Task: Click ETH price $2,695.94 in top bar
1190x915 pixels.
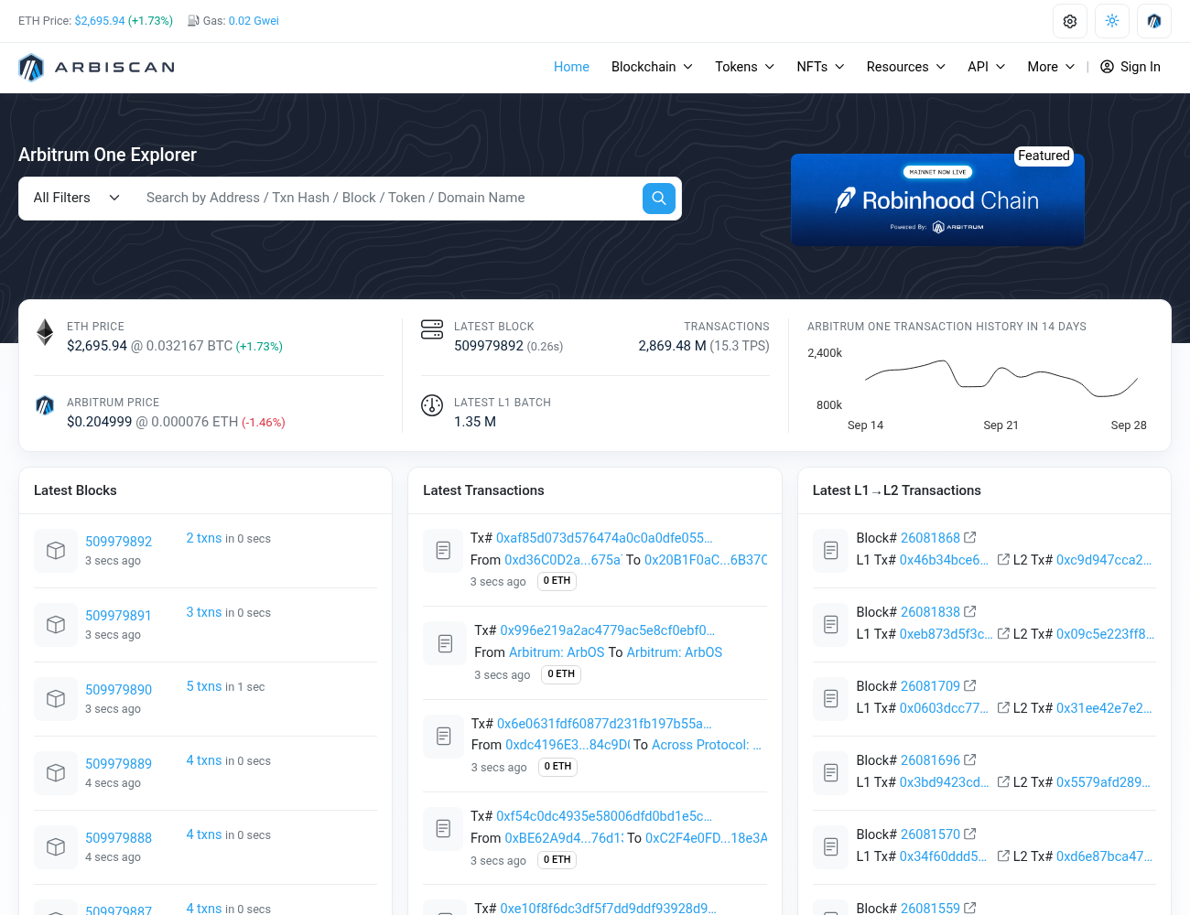Action: (x=100, y=20)
